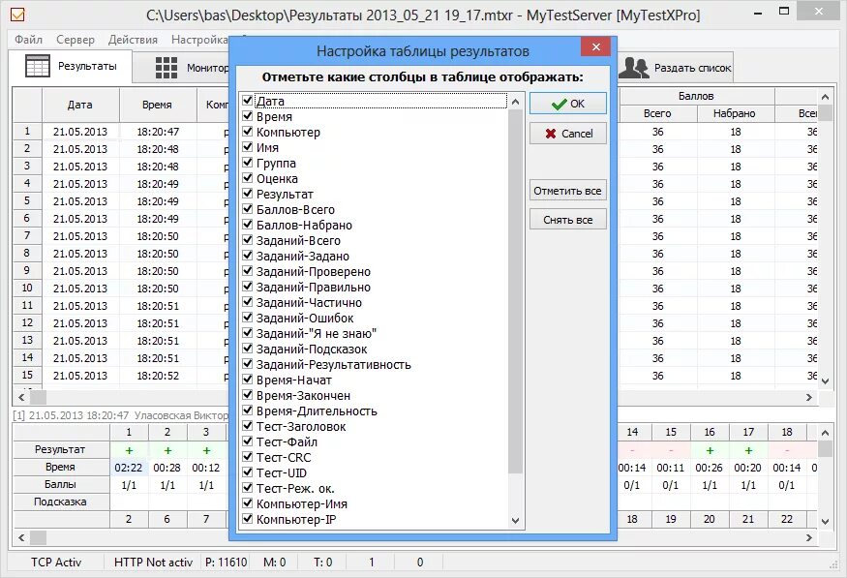This screenshot has width=847, height=578.
Task: Click the Дата column header
Action: tap(80, 105)
